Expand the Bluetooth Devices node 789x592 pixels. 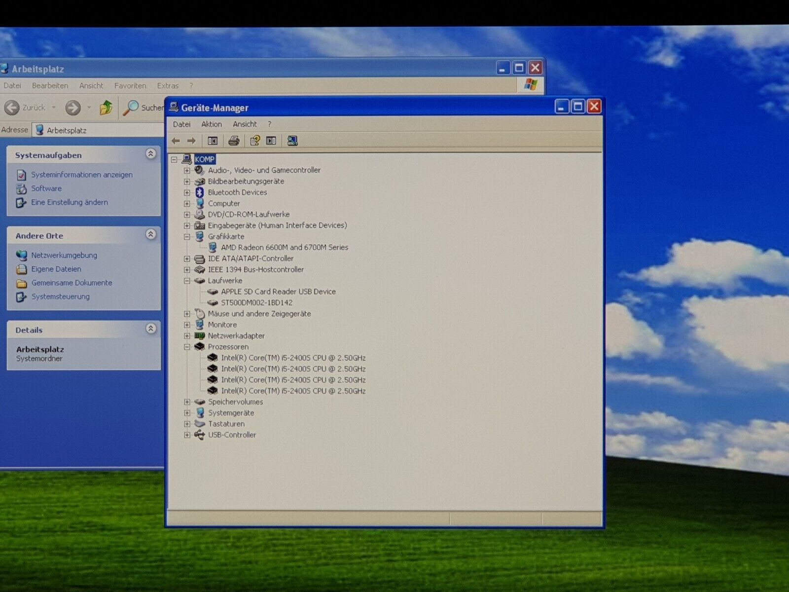coord(187,192)
